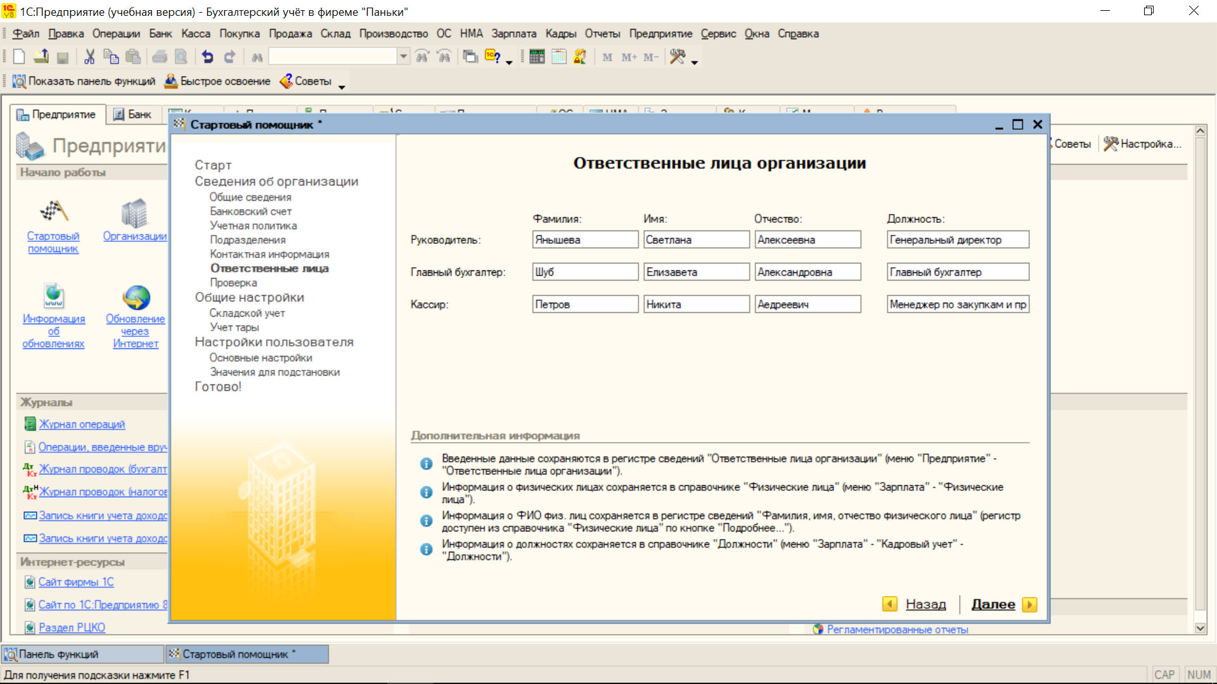Click the Стартовый помощник flag icon
Viewport: 1217px width, 684px height.
click(x=53, y=212)
